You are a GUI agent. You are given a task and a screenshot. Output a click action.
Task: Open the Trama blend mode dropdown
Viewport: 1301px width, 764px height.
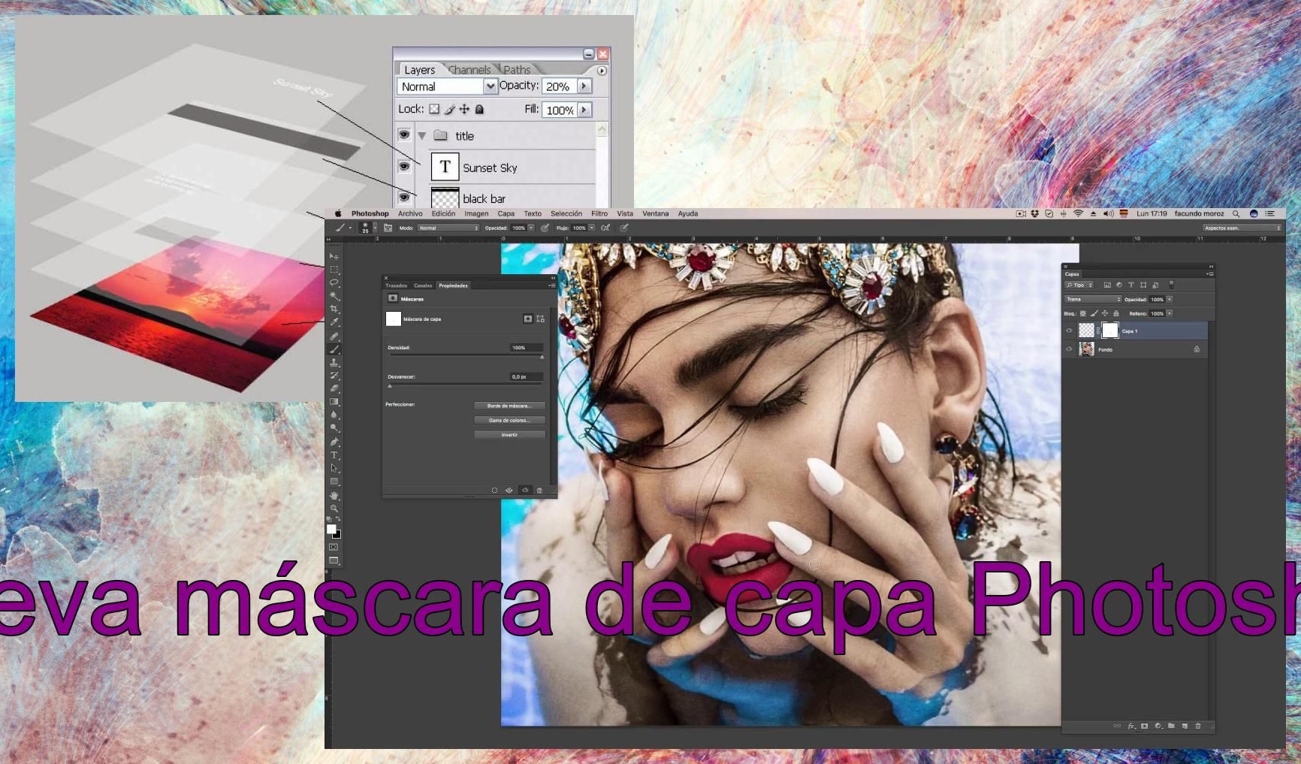[x=1093, y=299]
